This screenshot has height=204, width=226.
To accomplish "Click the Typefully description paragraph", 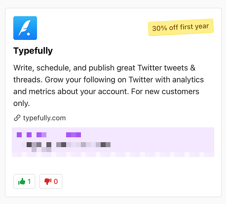I will tap(108, 85).
